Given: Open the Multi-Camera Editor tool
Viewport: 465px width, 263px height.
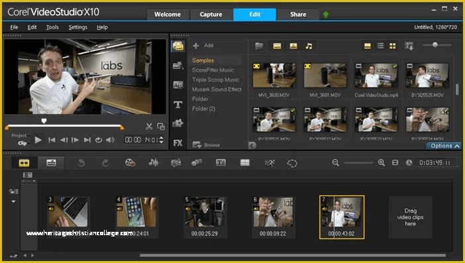Looking at the screenshot, I should (244, 162).
